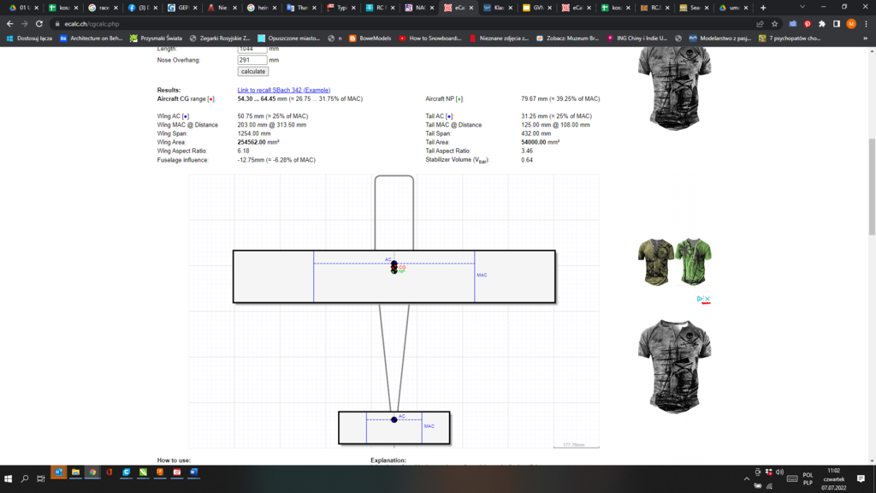Show hidden system tray icons
Screen dimensions: 876x493
[x=746, y=478]
